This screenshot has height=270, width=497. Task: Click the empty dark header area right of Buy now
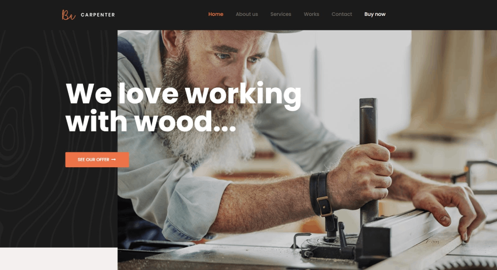pyautogui.click(x=440, y=15)
